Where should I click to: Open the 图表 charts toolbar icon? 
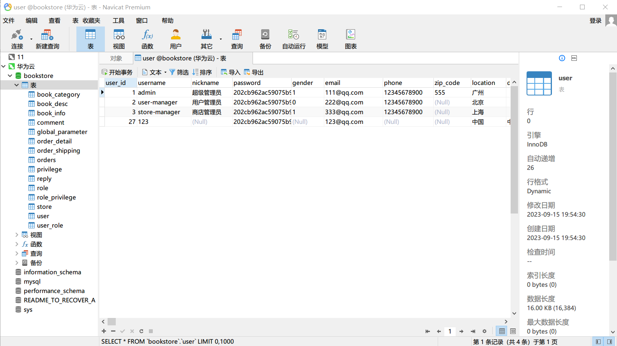click(x=351, y=39)
